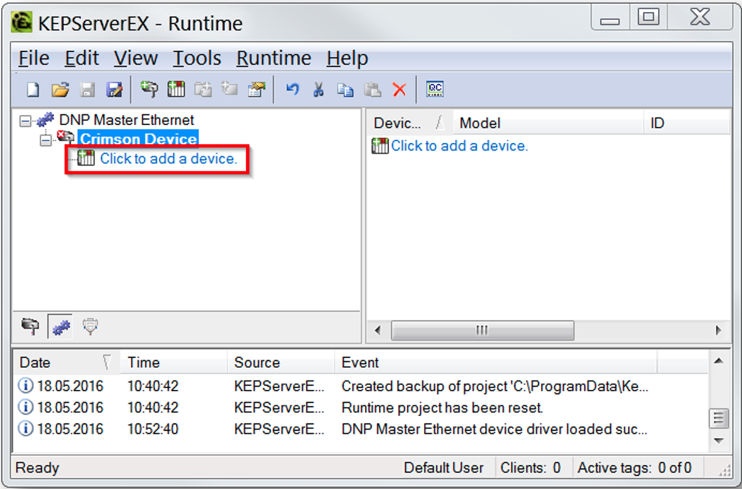Click the grayed-out Save floppy icon
Image resolution: width=742 pixels, height=489 pixels.
[x=87, y=90]
